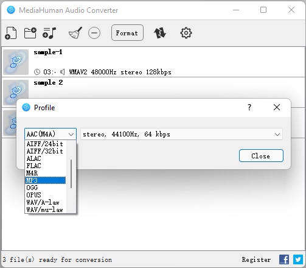Select MP3 in the format list
This screenshot has height=268, width=306.
(x=46, y=180)
